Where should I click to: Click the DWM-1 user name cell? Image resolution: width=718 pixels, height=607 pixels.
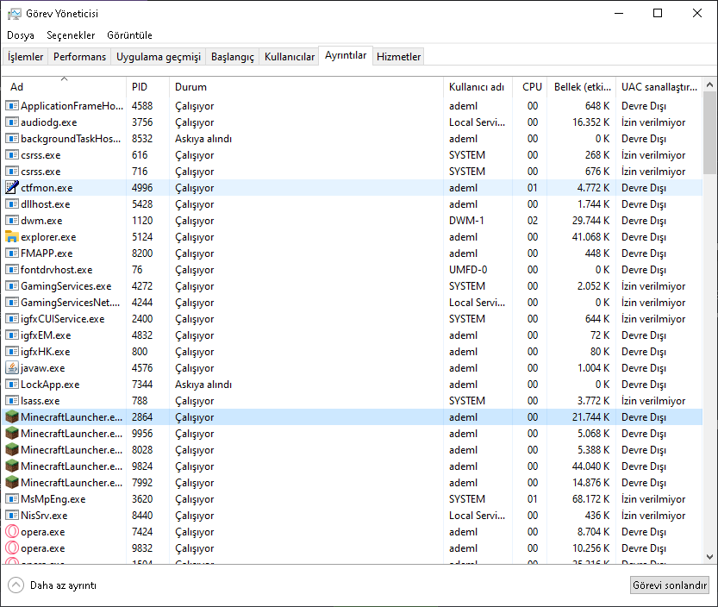point(466,221)
